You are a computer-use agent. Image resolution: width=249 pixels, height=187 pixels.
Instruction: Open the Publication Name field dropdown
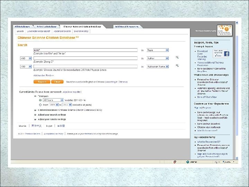(x=158, y=66)
